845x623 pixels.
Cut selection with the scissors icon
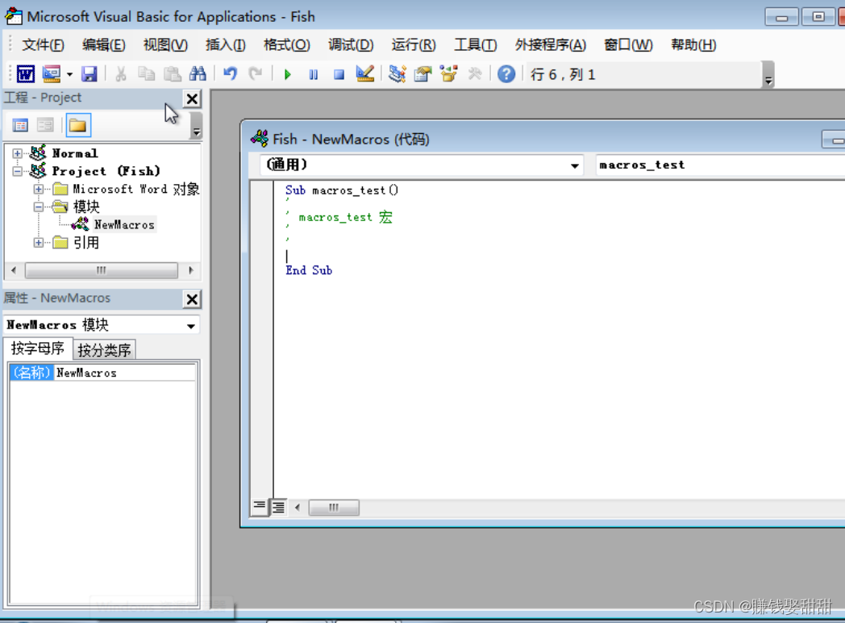click(x=121, y=74)
